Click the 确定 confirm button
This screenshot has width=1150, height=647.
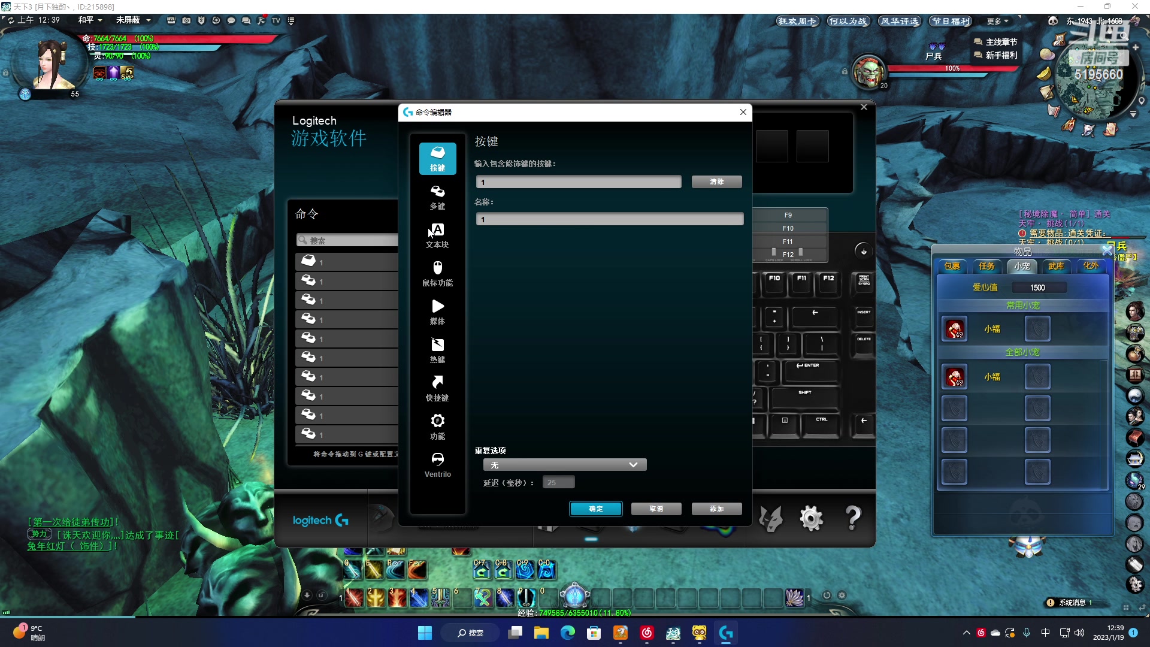pos(596,509)
